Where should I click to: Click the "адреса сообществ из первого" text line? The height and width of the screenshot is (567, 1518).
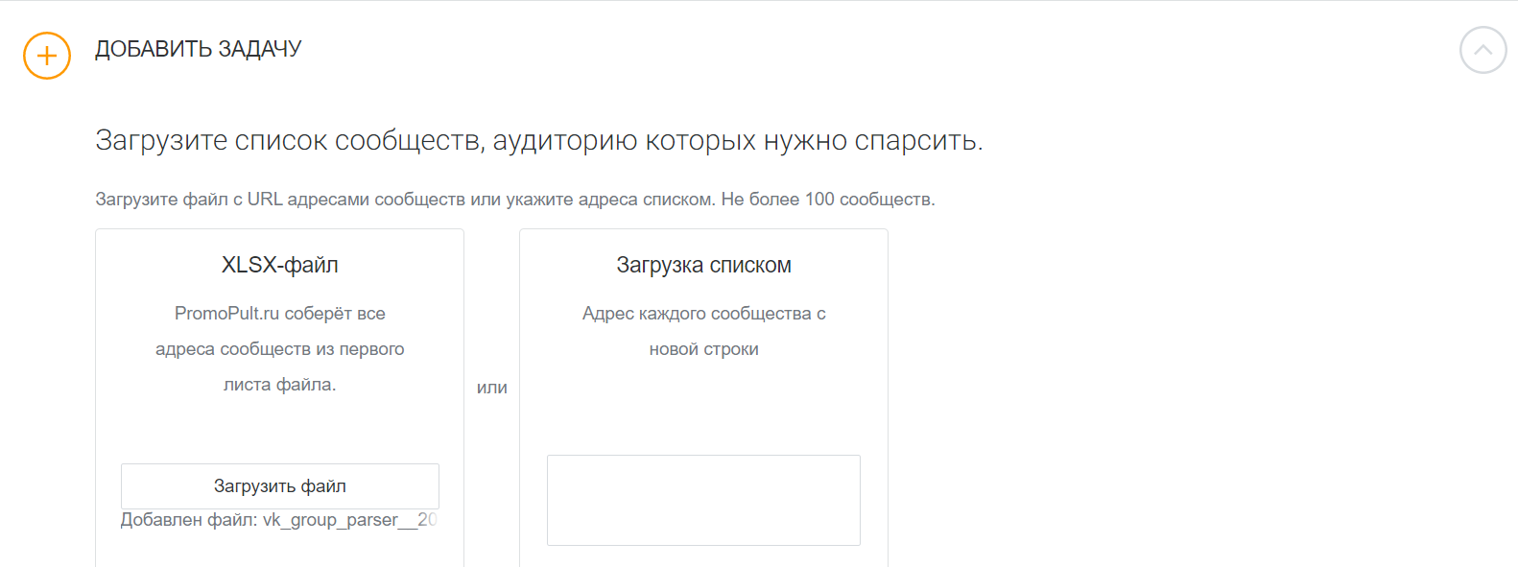coord(280,349)
